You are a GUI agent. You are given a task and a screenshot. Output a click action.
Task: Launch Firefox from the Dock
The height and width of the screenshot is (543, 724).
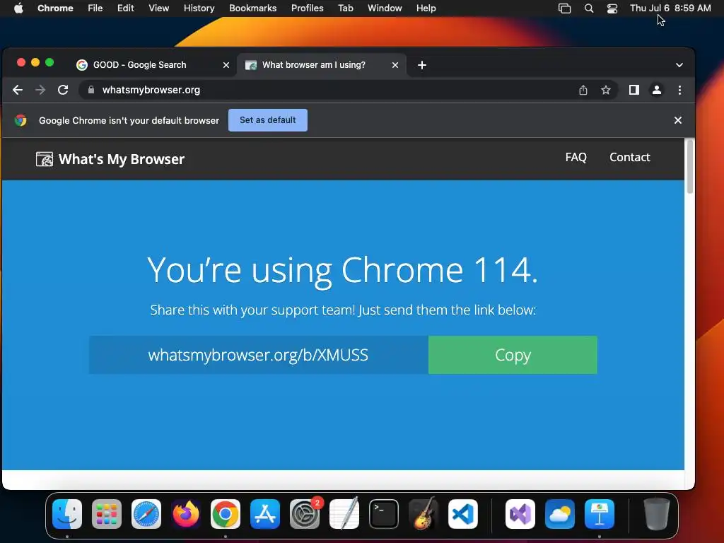(x=186, y=514)
